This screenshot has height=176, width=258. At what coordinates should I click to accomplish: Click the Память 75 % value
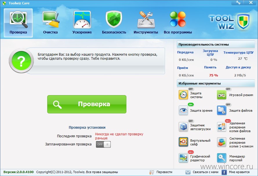[214, 75]
